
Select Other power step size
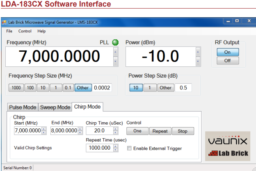coord(166,88)
